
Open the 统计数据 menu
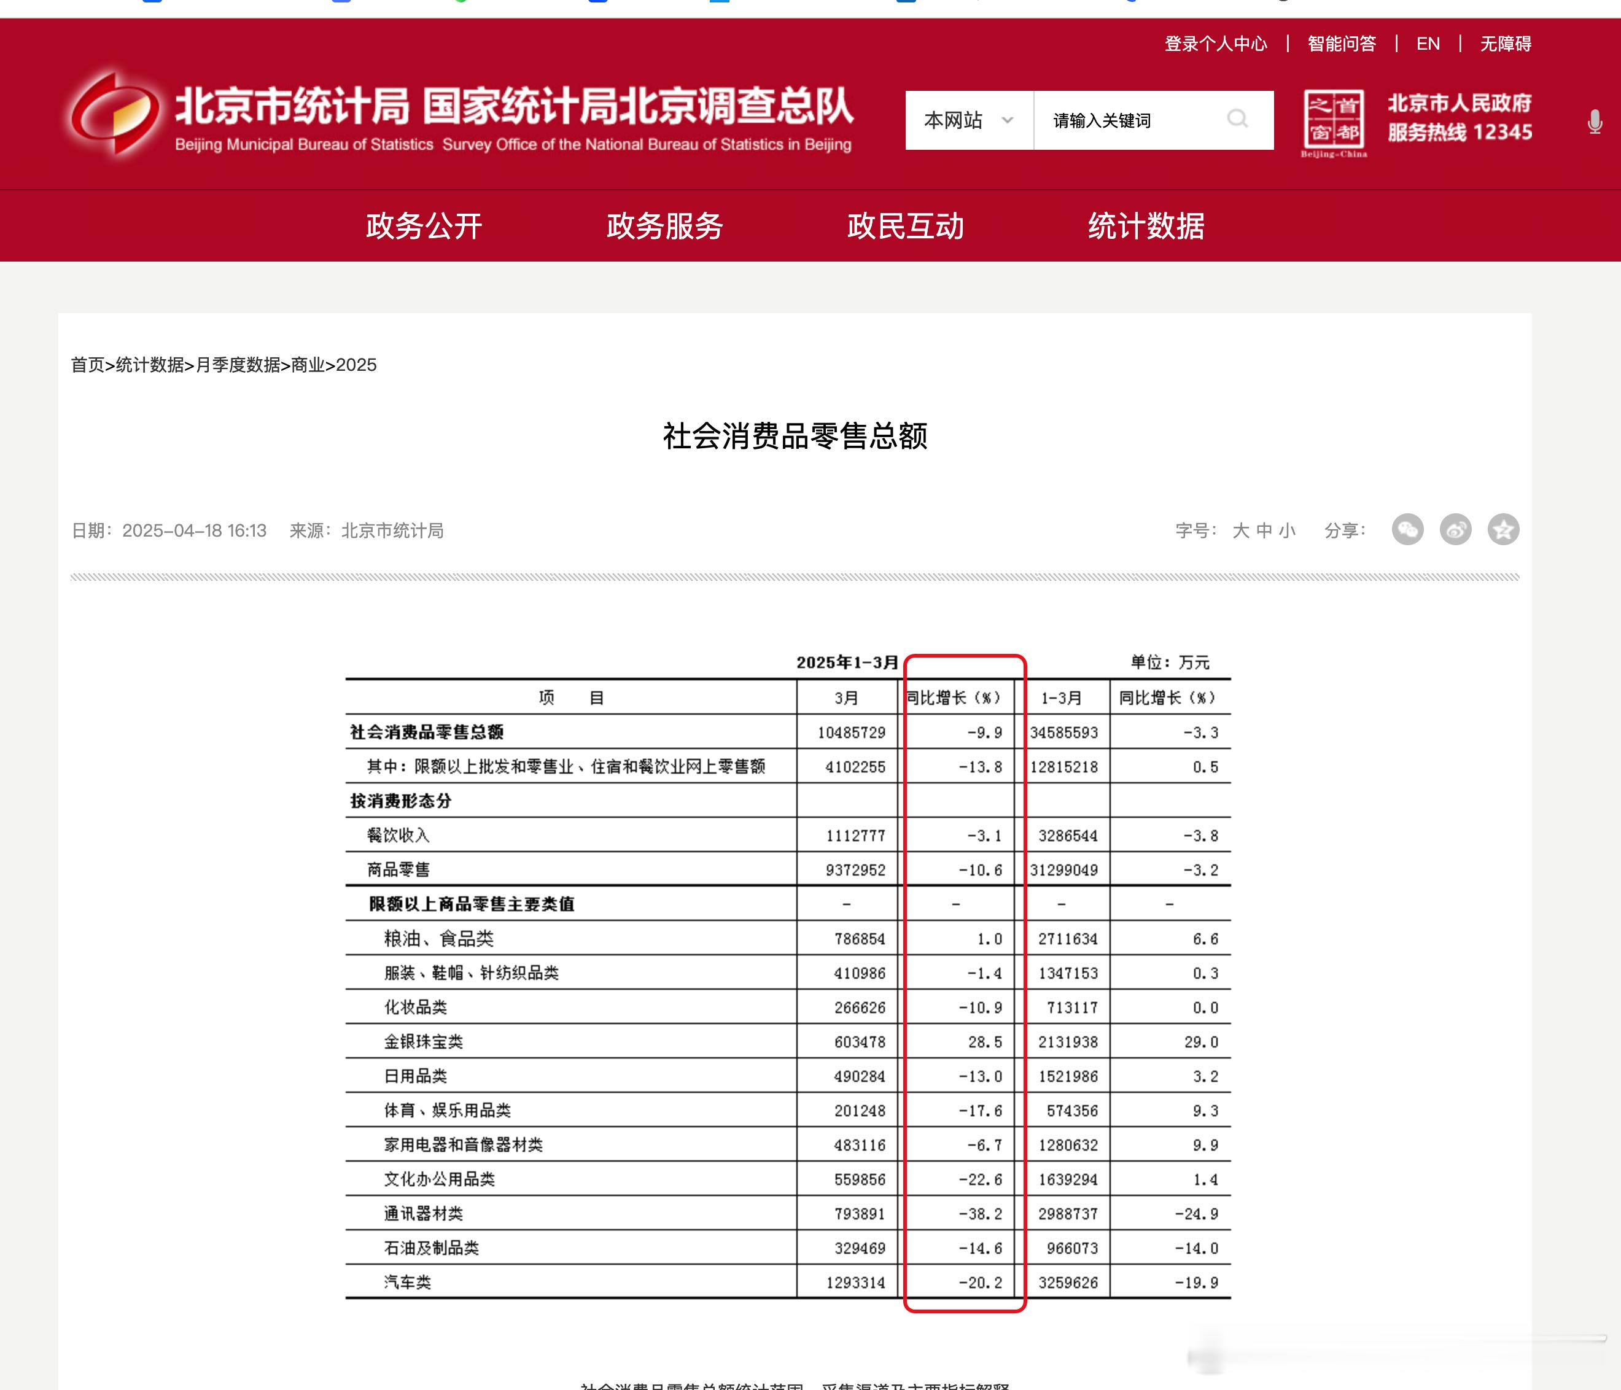tap(1146, 226)
